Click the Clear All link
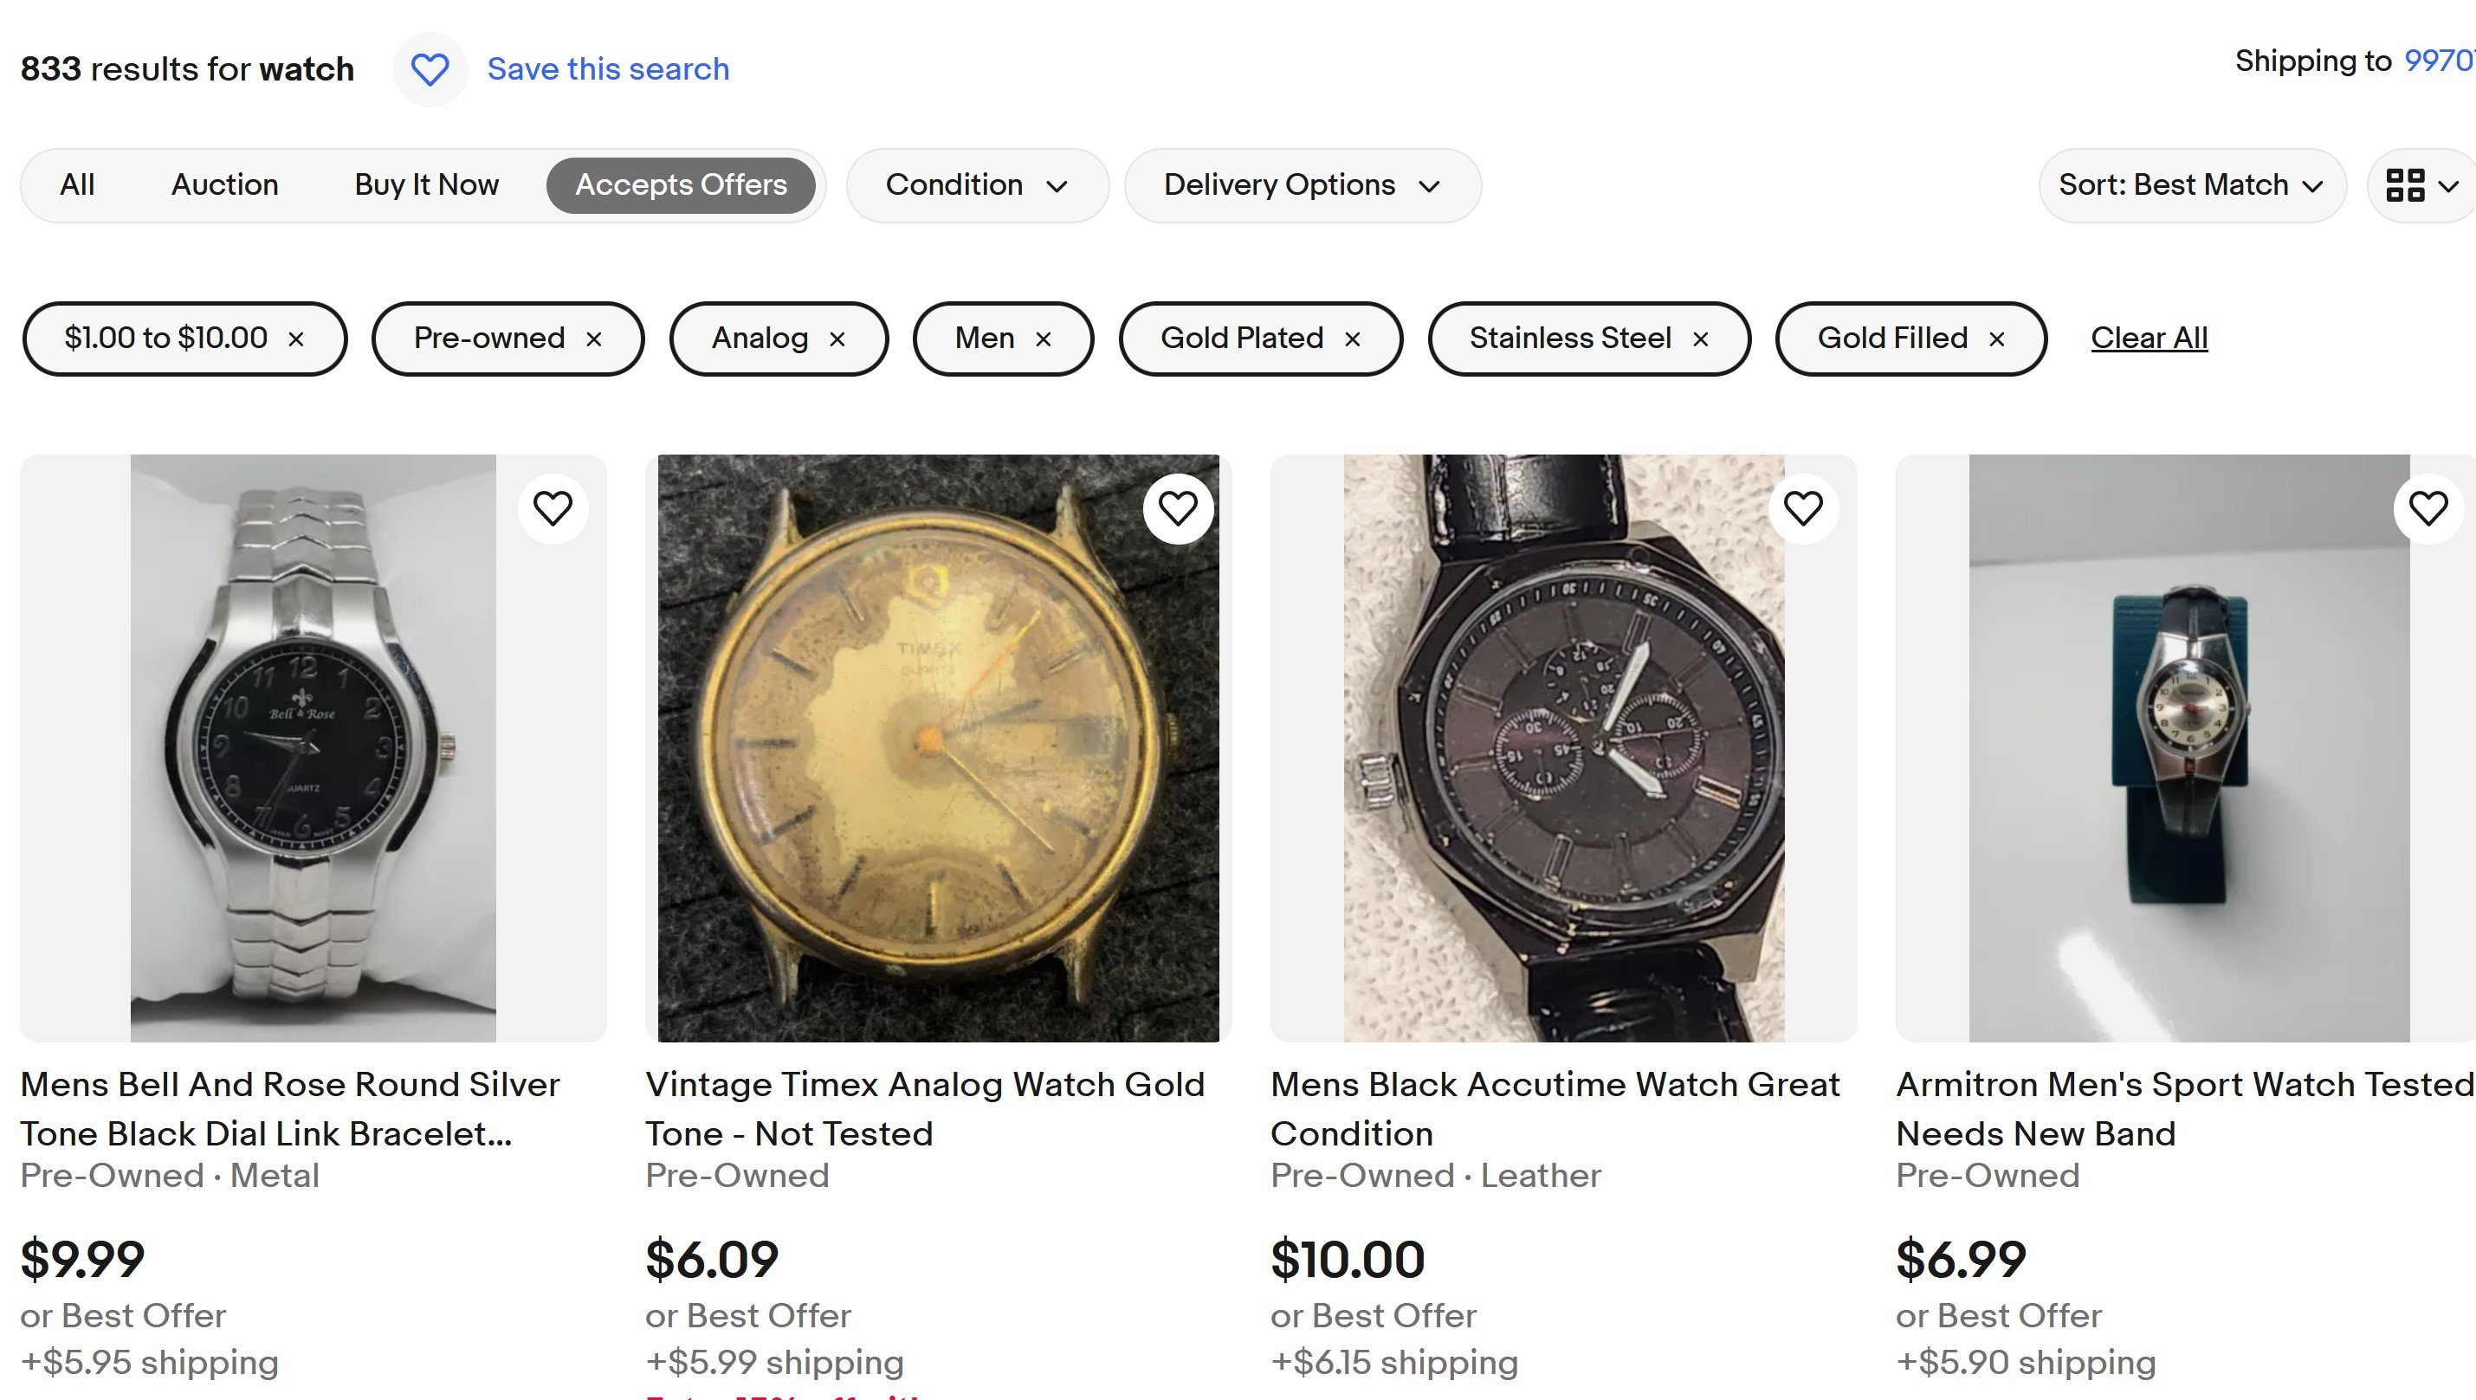This screenshot has height=1400, width=2476. click(x=2150, y=338)
